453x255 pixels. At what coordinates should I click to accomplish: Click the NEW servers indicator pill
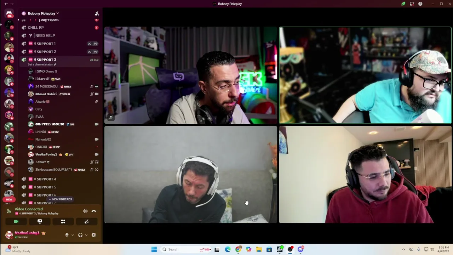point(9,199)
